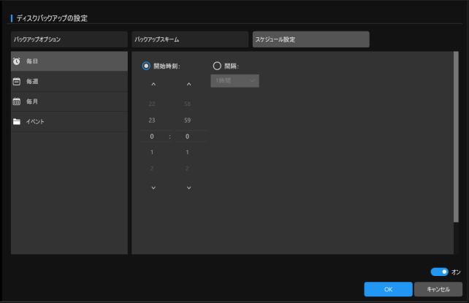Screen dimensions: 469x303
Task: Click the selected minute value 0
Action: coord(187,137)
